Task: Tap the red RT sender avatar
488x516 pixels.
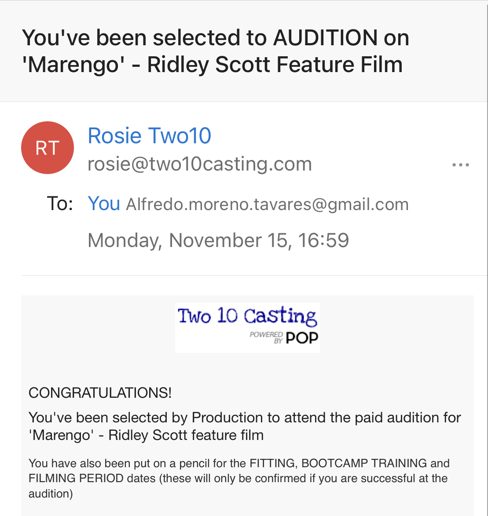Action: tap(48, 148)
